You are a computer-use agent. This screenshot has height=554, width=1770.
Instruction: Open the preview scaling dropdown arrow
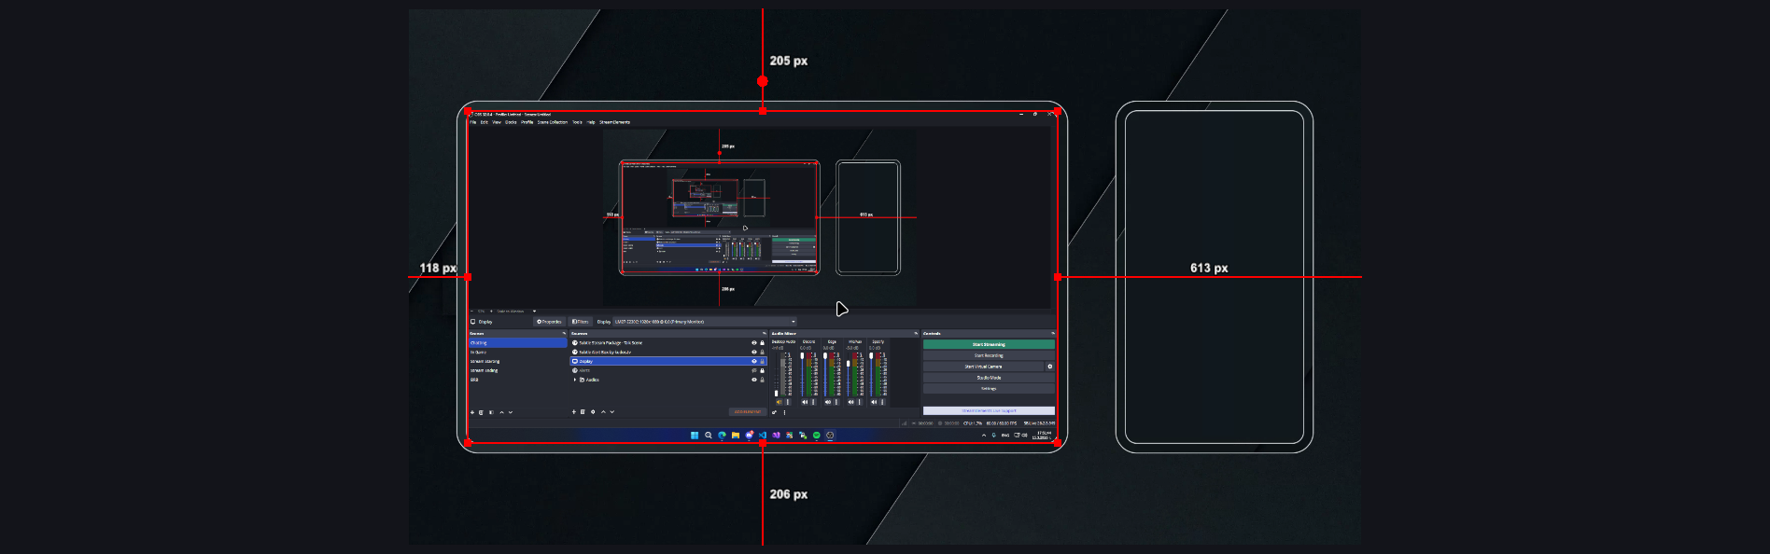pyautogui.click(x=535, y=311)
